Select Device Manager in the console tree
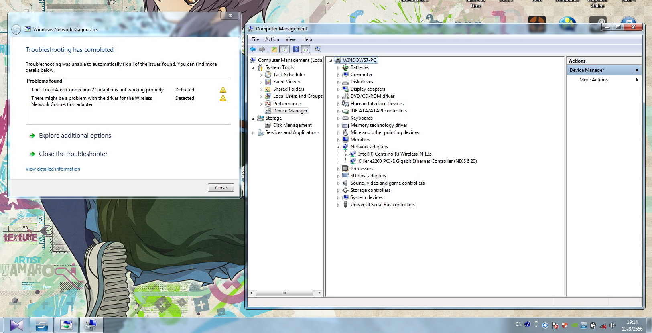The height and width of the screenshot is (333, 652). [290, 111]
